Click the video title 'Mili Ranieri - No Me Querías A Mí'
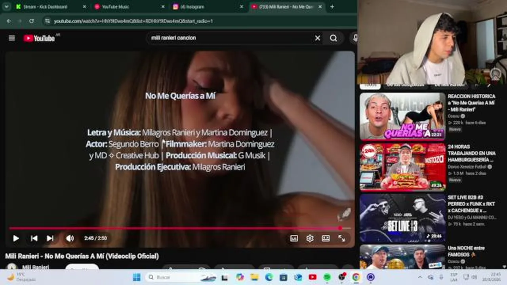Viewport: 507px width, 285px height. (82, 256)
